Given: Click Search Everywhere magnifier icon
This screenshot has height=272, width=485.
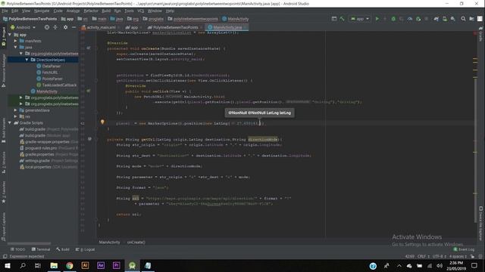Looking at the screenshot, I should coord(463,19).
